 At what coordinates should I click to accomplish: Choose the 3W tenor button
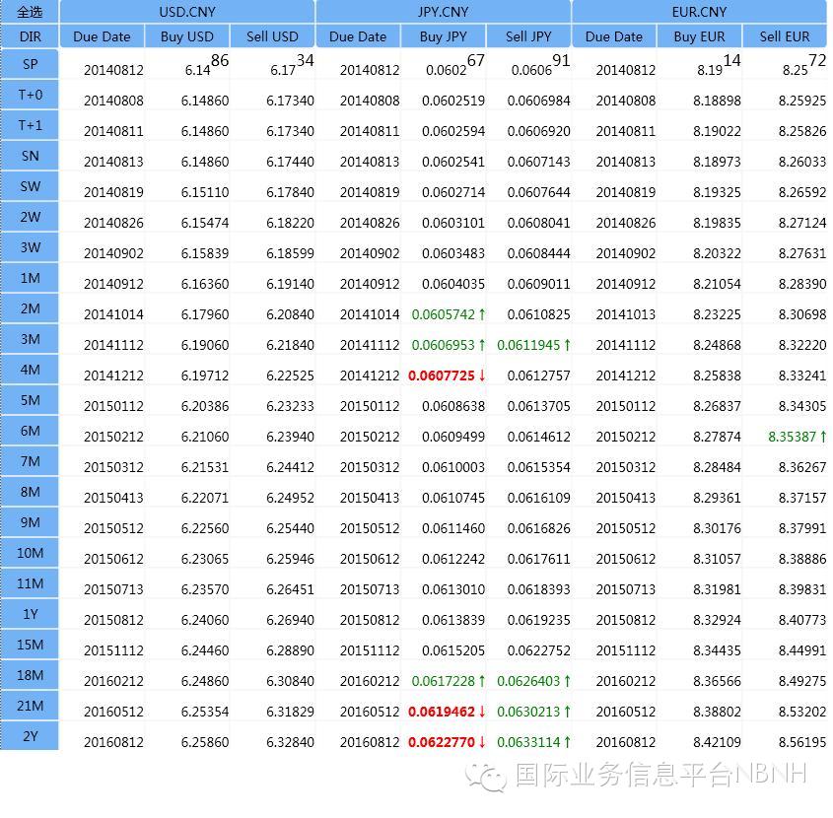click(30, 247)
